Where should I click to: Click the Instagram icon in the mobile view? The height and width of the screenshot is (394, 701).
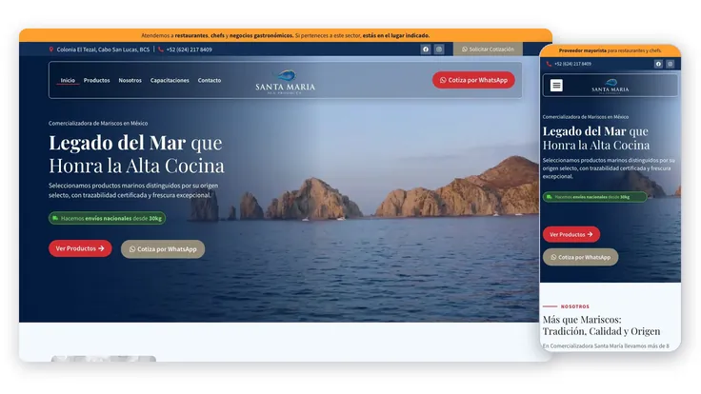670,64
